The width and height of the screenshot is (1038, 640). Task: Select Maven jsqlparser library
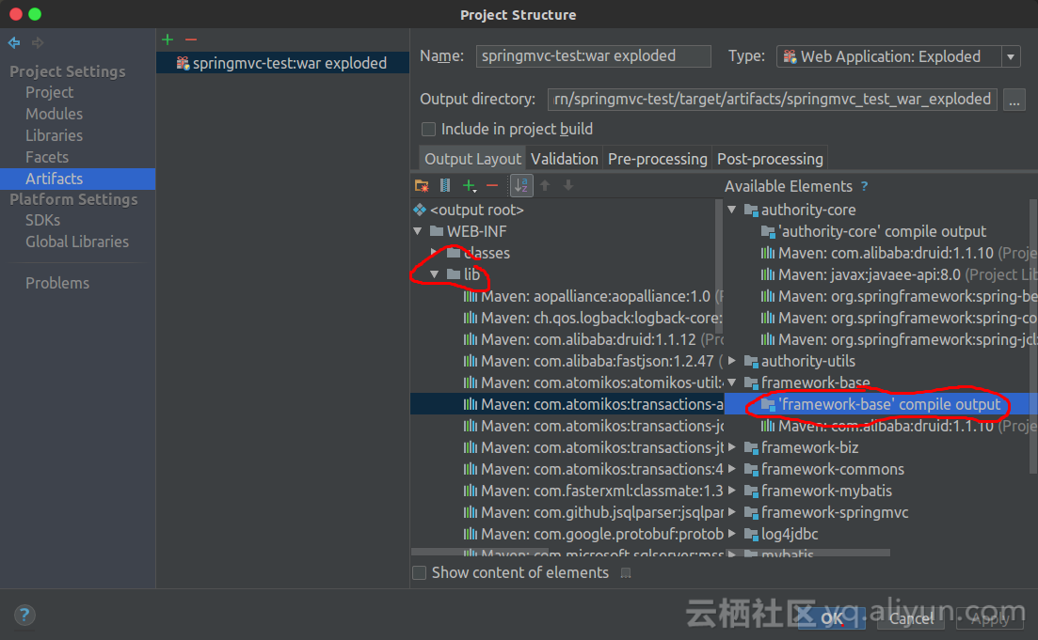pyautogui.click(x=593, y=512)
